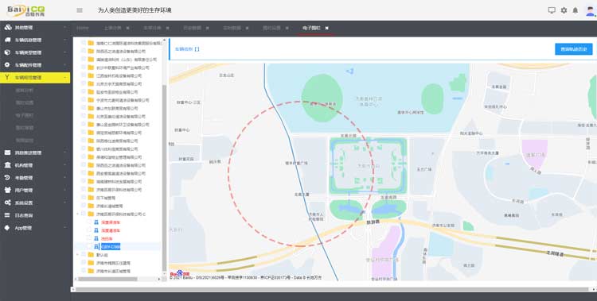Check the box beside selected vehicle C00Y-C066
Viewport: 597px width, 301px height.
coord(89,247)
